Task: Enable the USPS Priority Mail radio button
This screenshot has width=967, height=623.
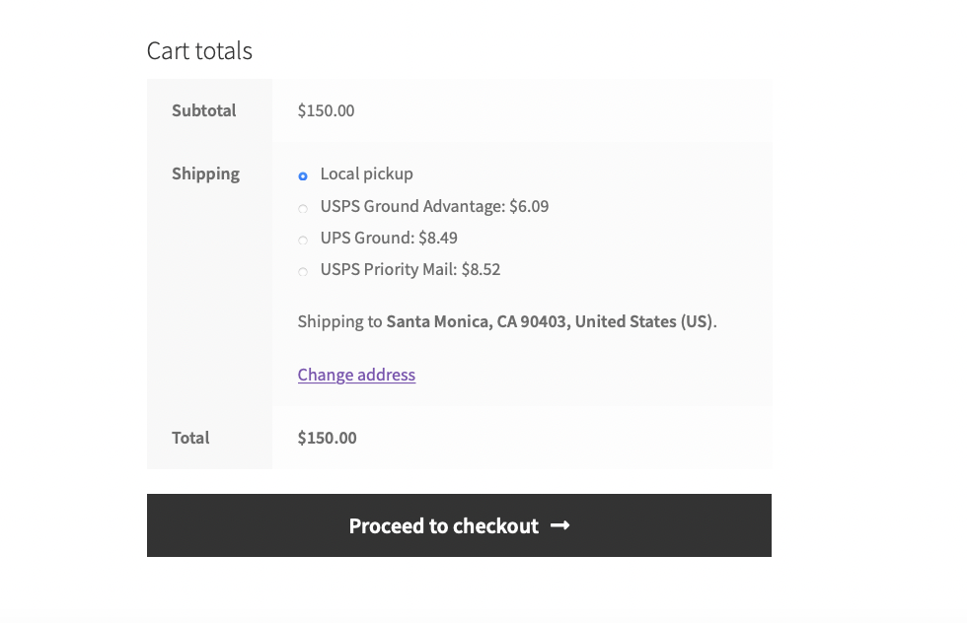Action: click(303, 271)
